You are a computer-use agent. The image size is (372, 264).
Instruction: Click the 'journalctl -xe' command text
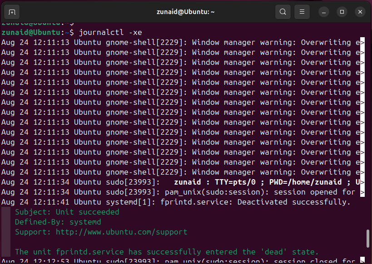click(x=107, y=32)
